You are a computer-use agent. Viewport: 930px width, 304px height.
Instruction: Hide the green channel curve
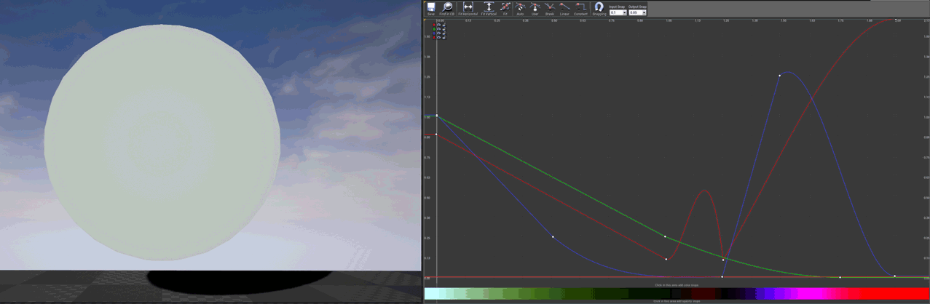tap(439, 28)
